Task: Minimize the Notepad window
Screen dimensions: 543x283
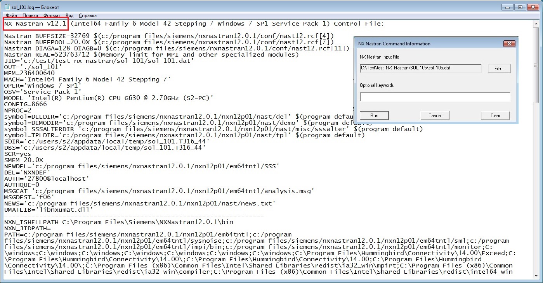Action: 507,7
